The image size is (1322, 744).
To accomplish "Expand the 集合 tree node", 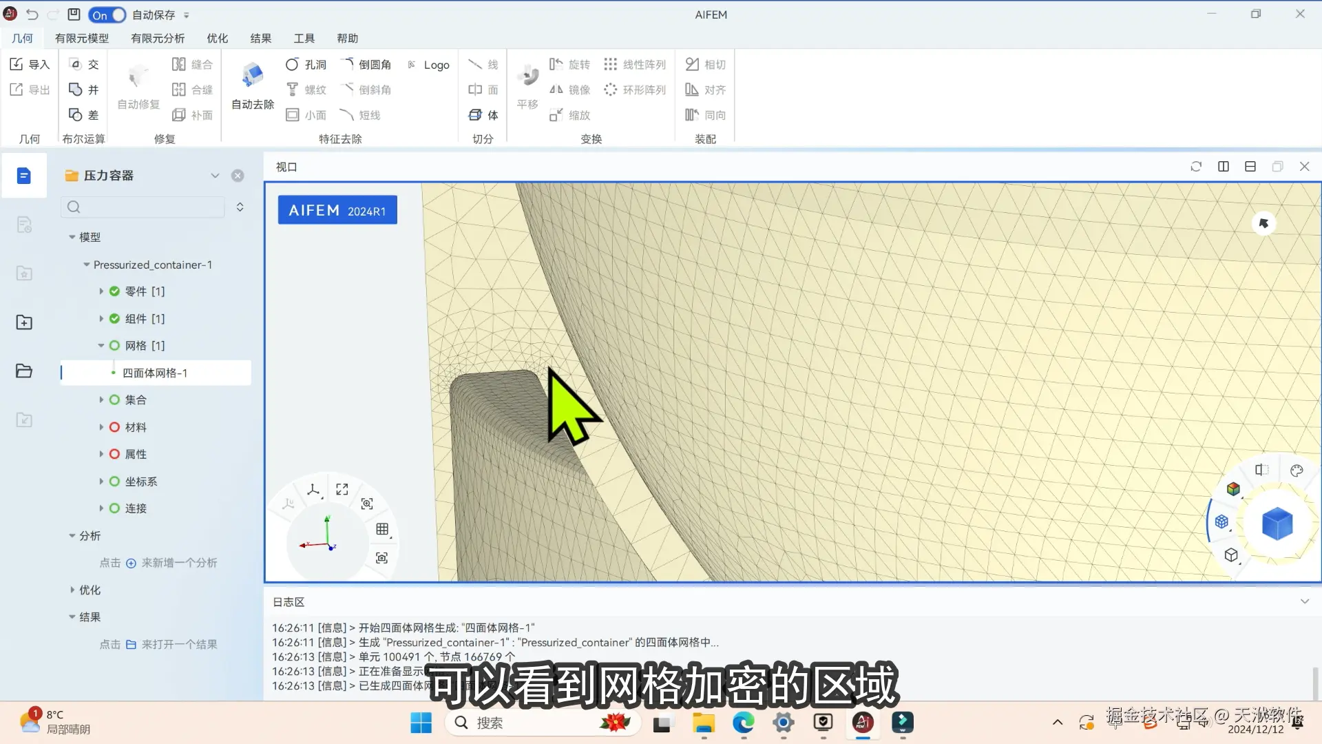I will pyautogui.click(x=101, y=400).
